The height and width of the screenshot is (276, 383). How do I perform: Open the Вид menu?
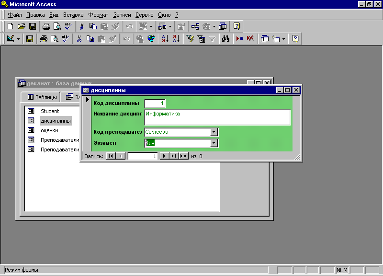[x=54, y=15]
